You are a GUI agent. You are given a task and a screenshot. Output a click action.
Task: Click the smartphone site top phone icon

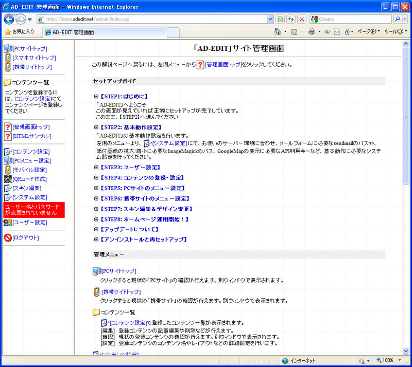pos(8,58)
